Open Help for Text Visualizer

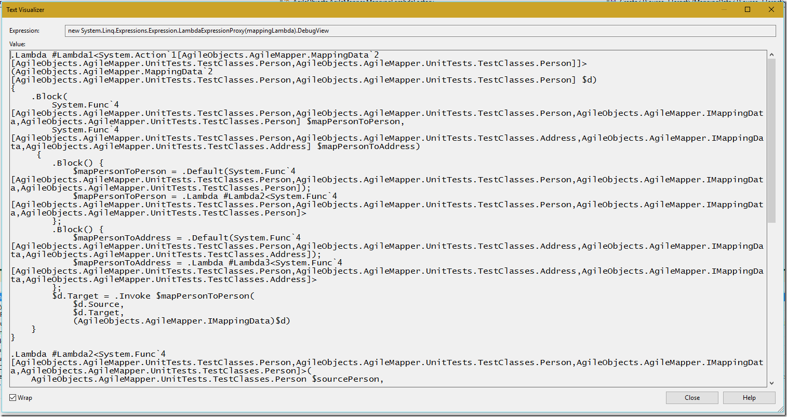tap(749, 398)
